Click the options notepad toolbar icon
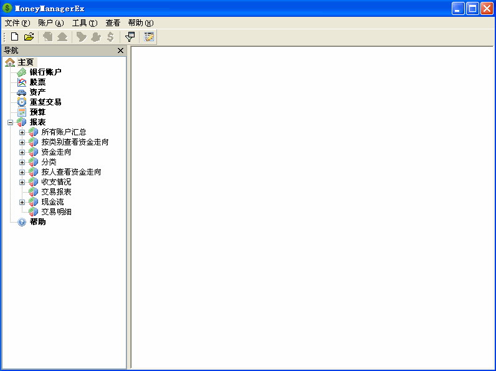Screen dimensions: 496x371 [x=149, y=37]
